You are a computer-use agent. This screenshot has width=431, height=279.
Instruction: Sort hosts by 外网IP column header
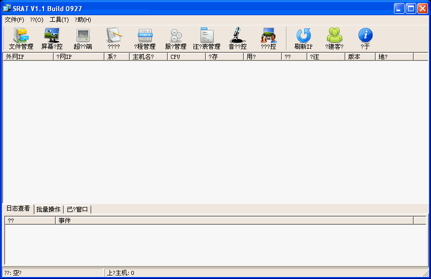pyautogui.click(x=28, y=57)
